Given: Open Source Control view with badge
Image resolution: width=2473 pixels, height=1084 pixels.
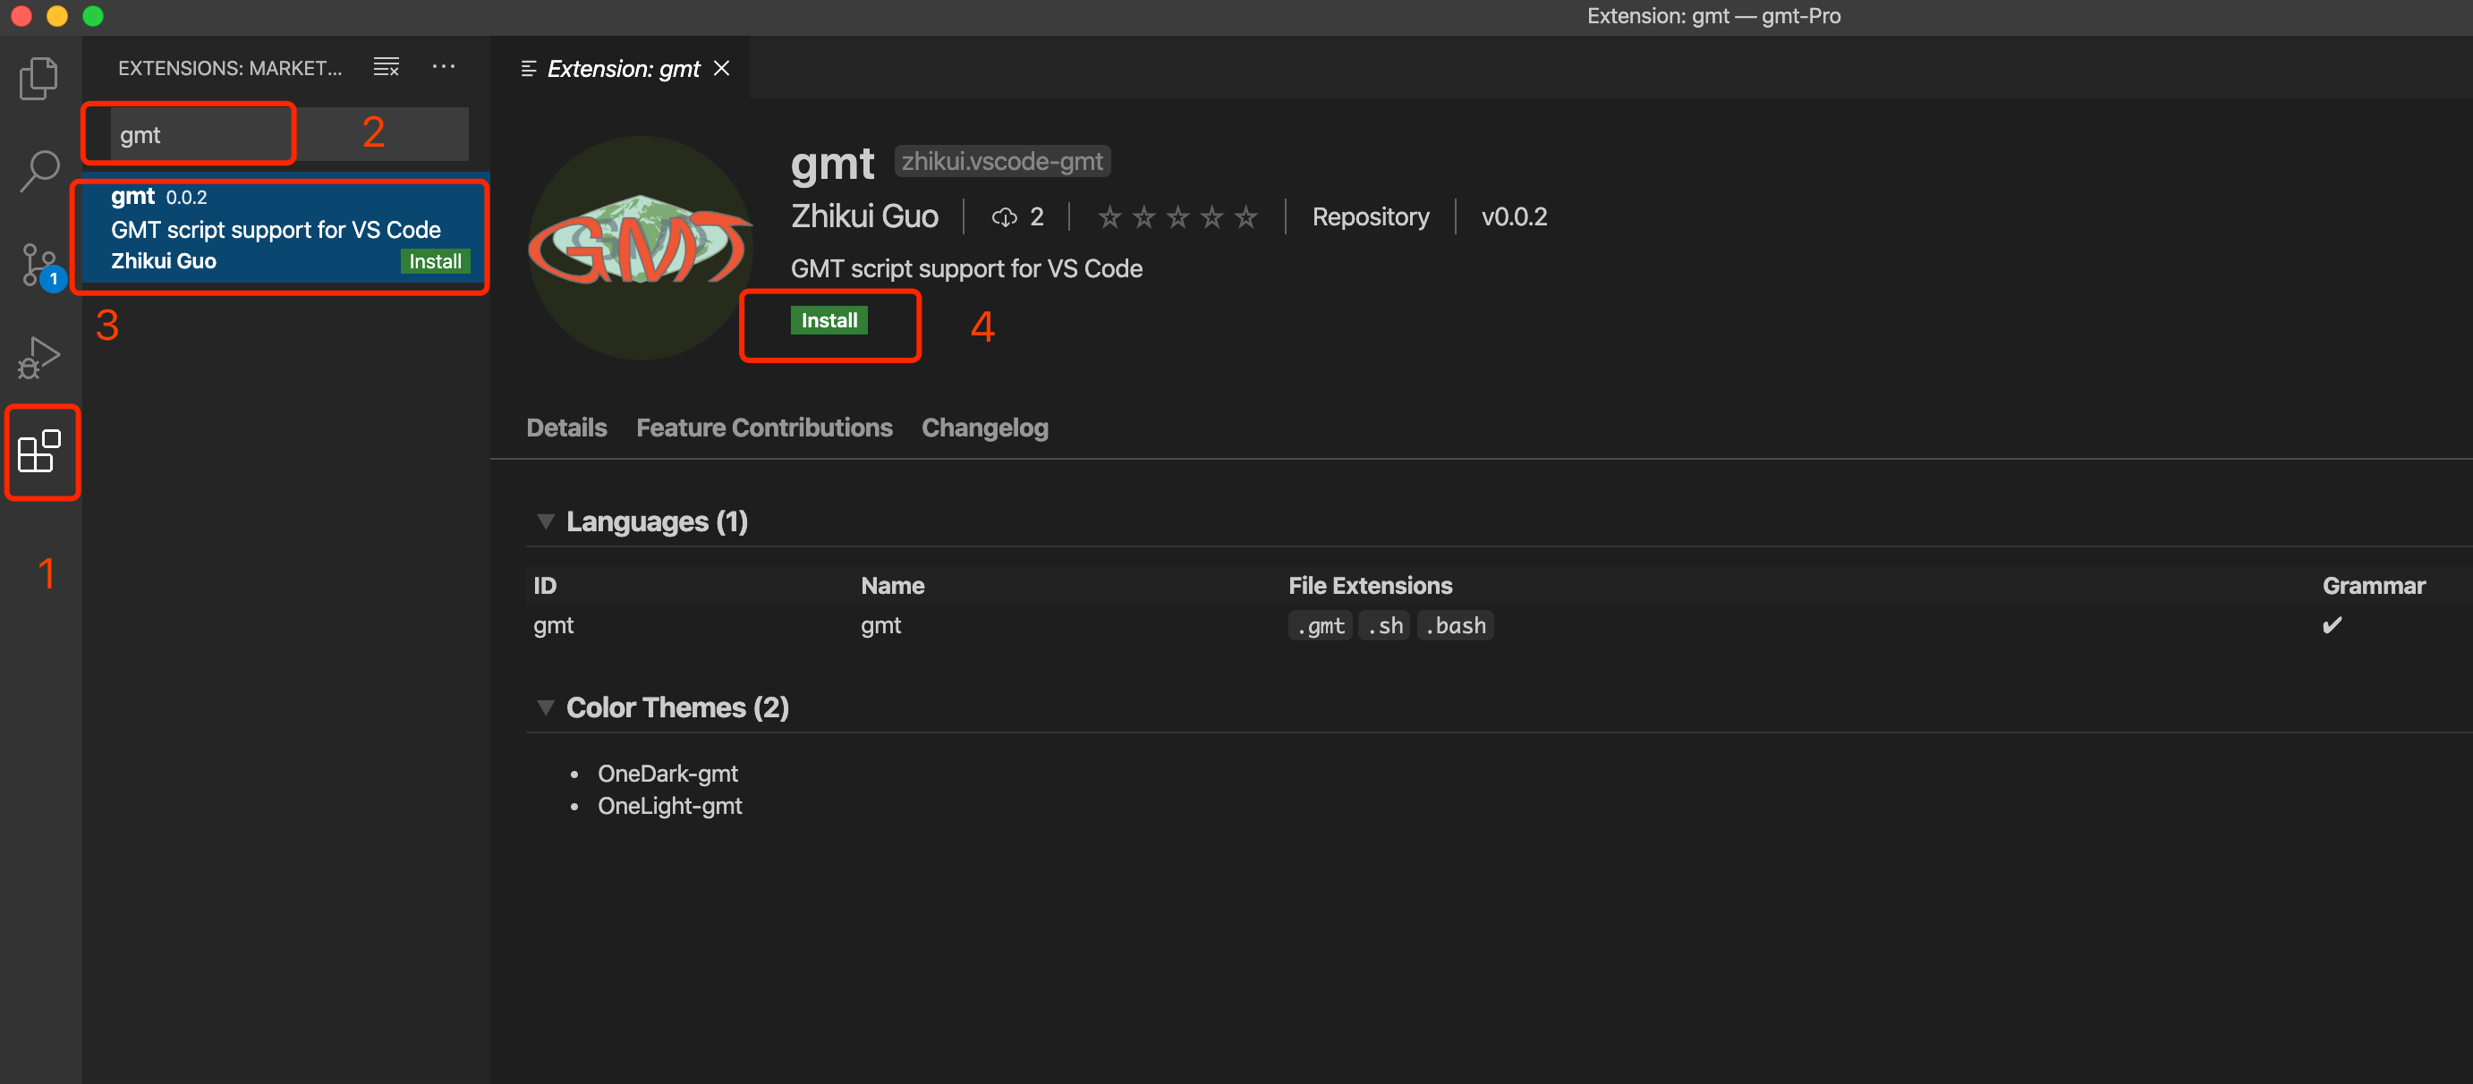Looking at the screenshot, I should pos(38,265).
